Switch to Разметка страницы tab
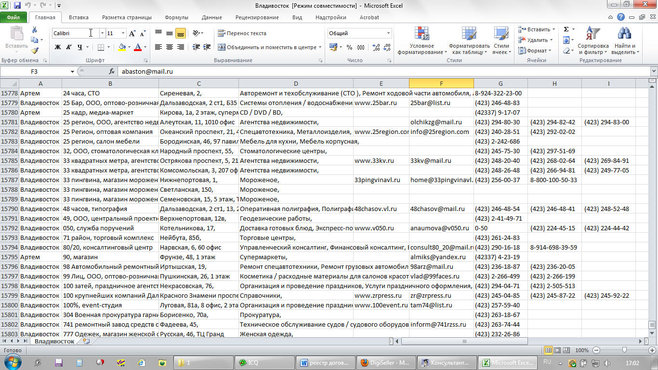The width and height of the screenshot is (658, 370). coord(127,17)
